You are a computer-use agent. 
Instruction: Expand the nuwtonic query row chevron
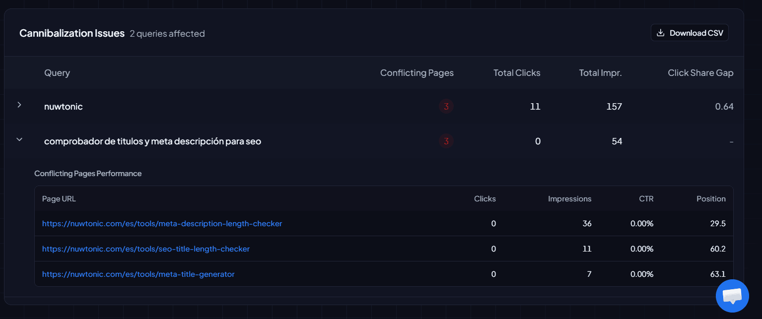point(19,105)
